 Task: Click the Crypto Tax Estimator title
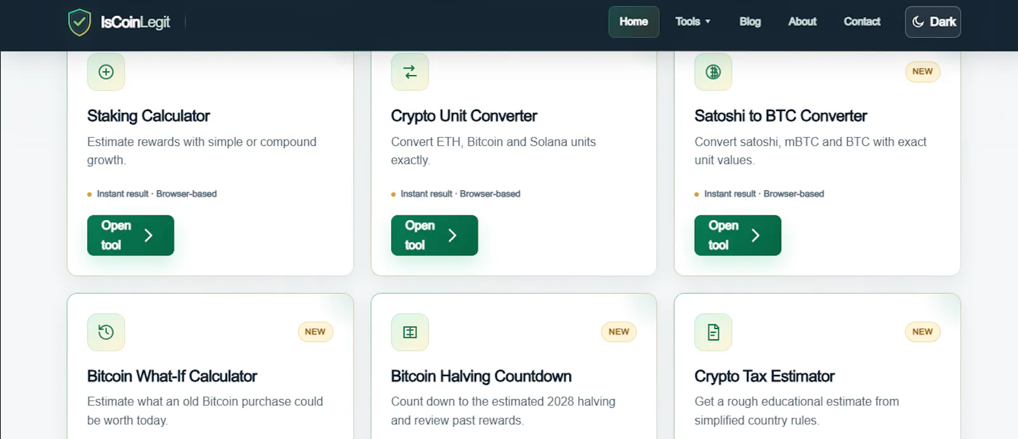pos(764,376)
